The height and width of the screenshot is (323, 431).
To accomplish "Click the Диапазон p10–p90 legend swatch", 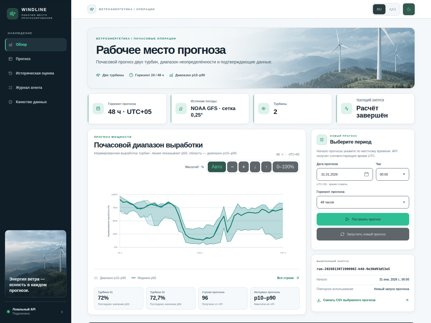I will tap(96, 278).
